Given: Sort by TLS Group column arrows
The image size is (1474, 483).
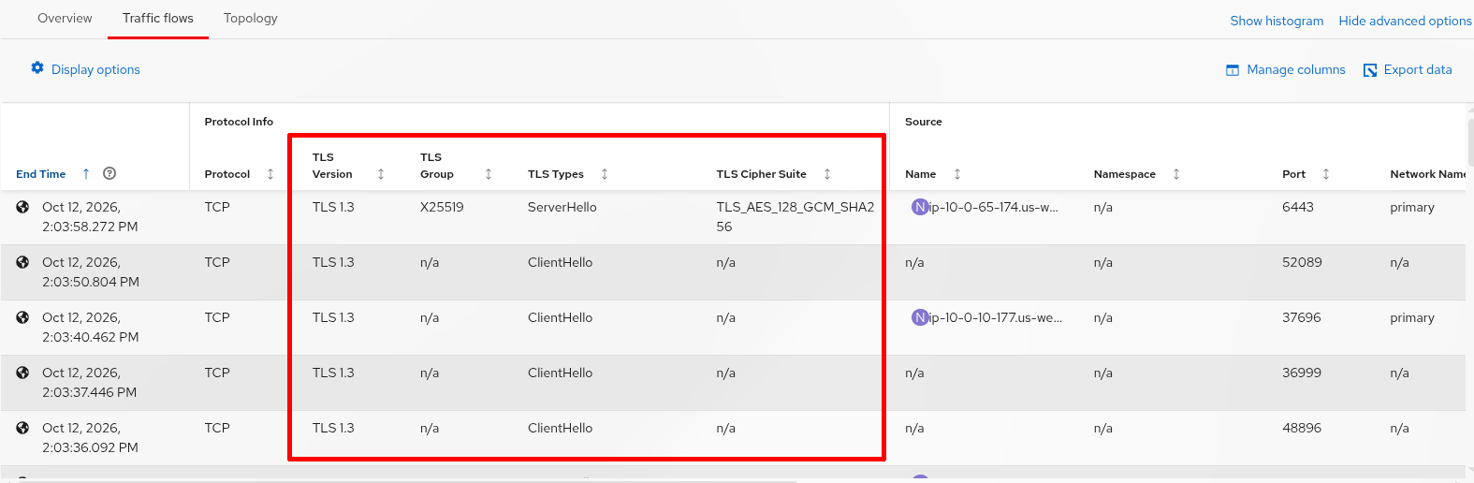Looking at the screenshot, I should point(489,174).
